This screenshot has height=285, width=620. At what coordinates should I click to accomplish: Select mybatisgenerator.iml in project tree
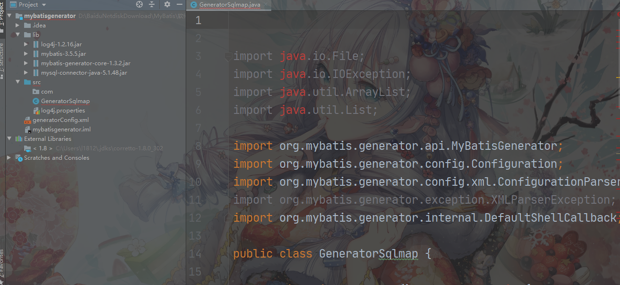click(x=61, y=130)
